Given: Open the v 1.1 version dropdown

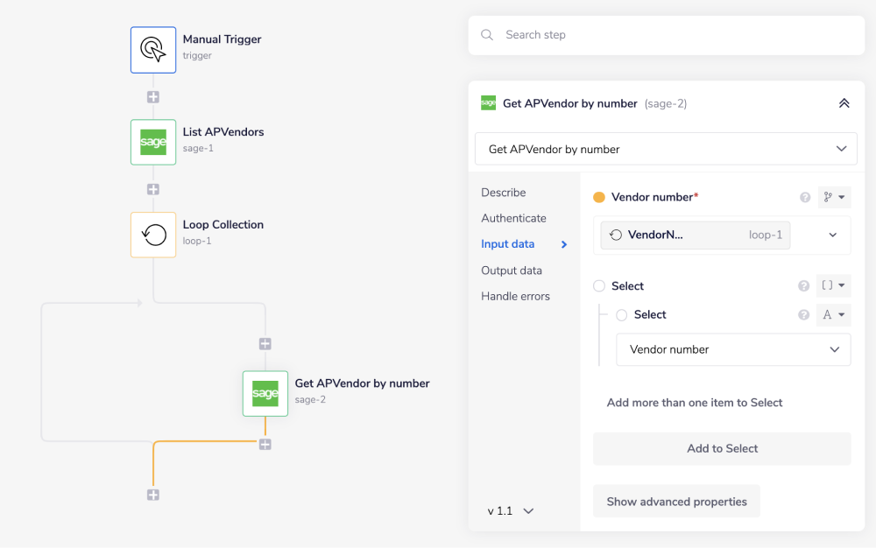Looking at the screenshot, I should coord(511,511).
